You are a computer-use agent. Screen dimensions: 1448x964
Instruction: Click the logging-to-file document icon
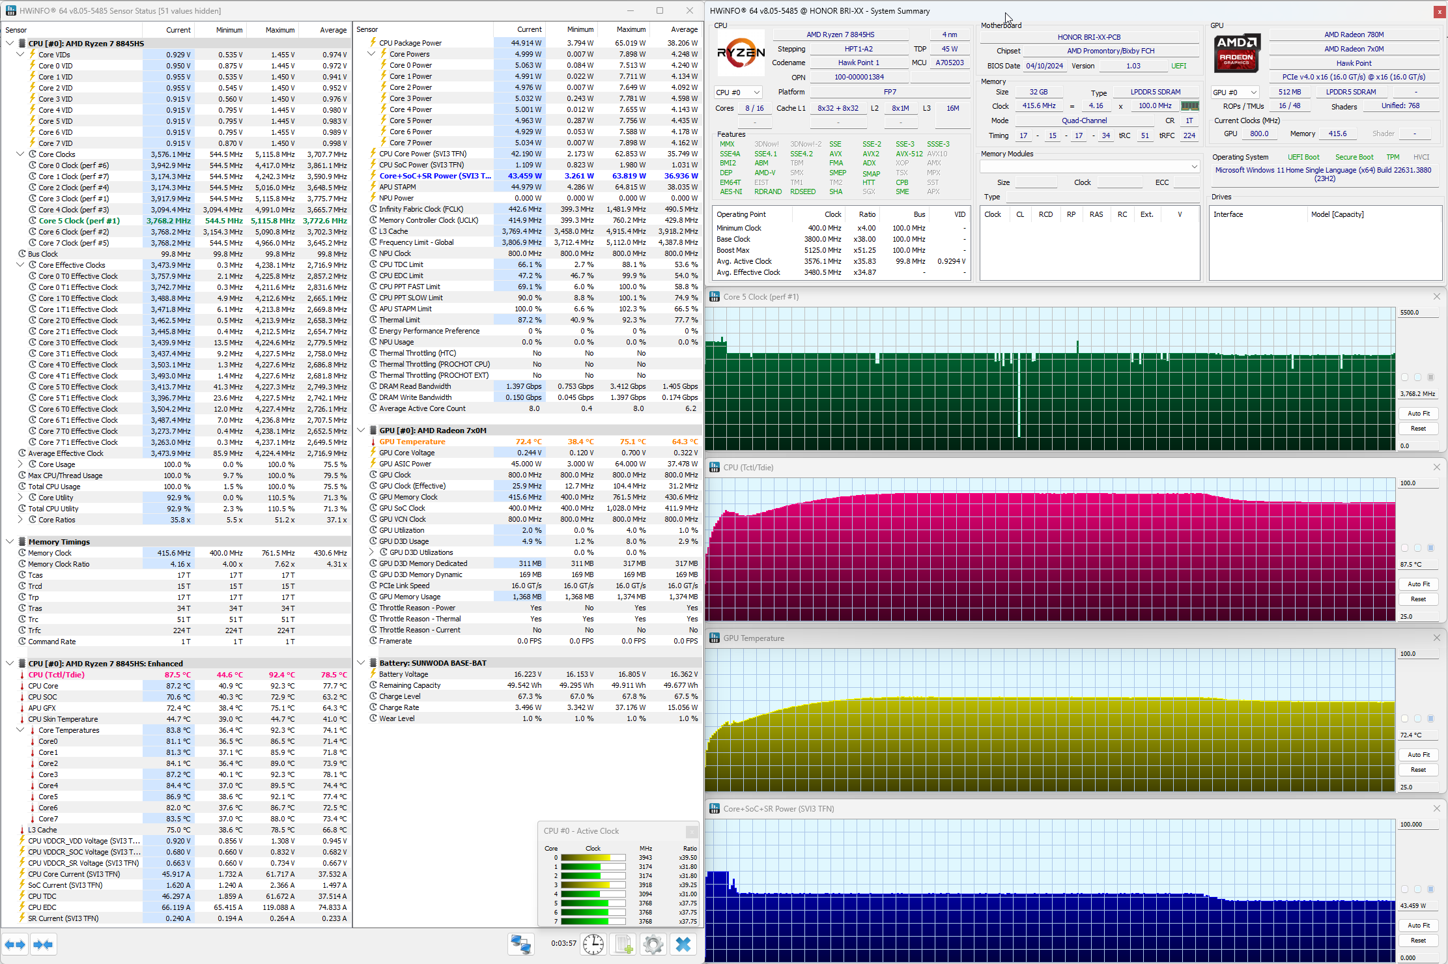pyautogui.click(x=623, y=944)
